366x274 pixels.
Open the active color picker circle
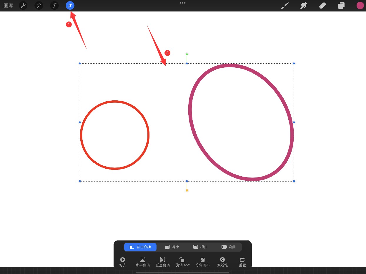pyautogui.click(x=360, y=6)
